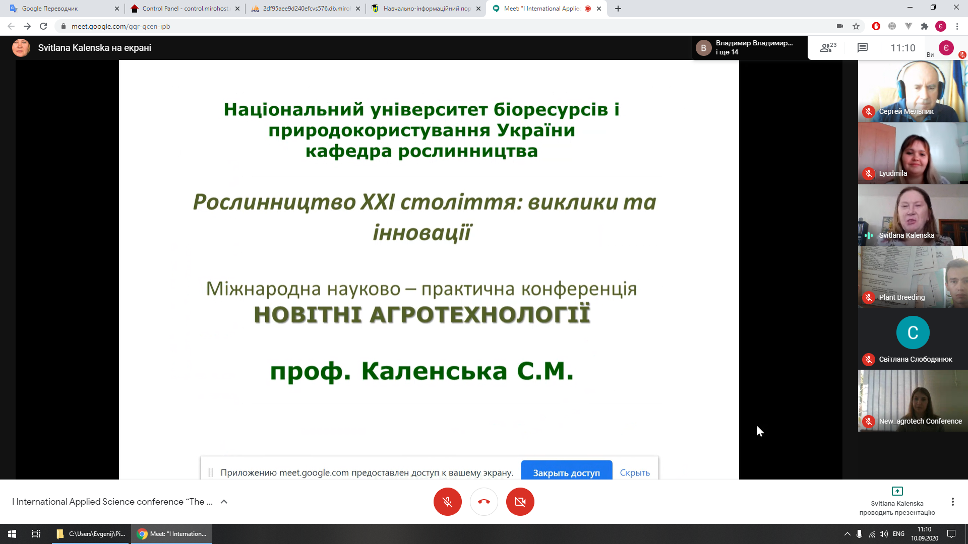
Task: Open the system volume slider icon
Action: tap(883, 534)
